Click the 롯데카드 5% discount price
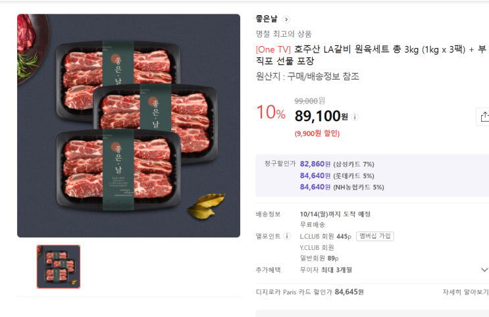489x317 pixels. tap(315, 176)
